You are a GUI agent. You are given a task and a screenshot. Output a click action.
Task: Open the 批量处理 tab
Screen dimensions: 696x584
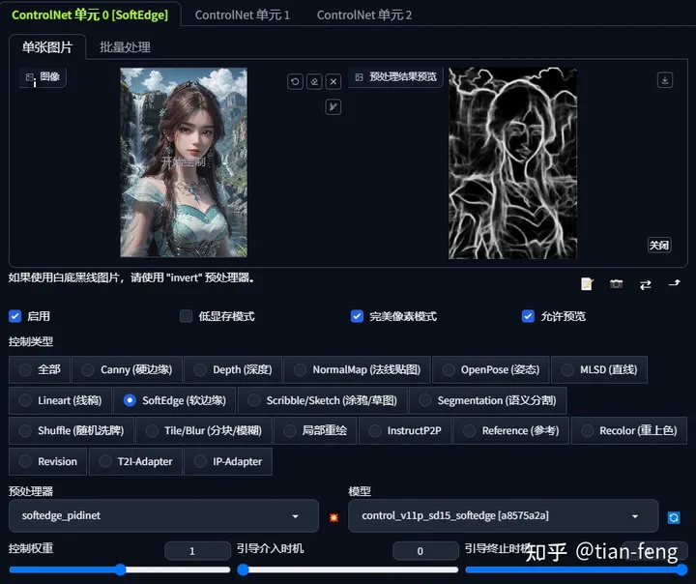pyautogui.click(x=125, y=47)
